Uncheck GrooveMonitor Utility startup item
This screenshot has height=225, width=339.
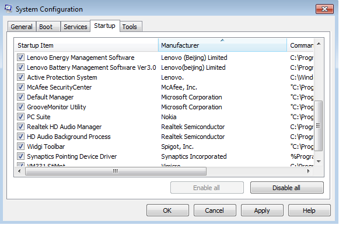point(21,107)
